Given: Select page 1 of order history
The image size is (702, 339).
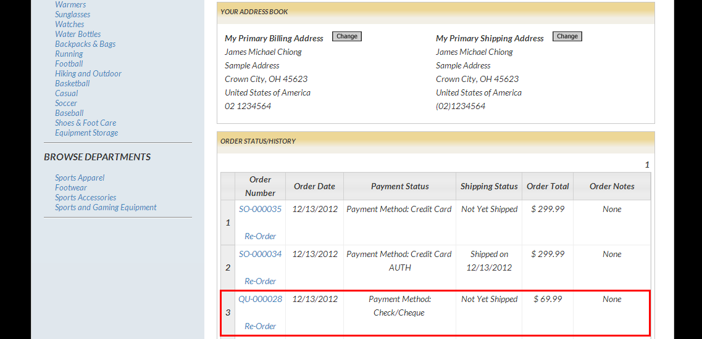Looking at the screenshot, I should coord(647,165).
